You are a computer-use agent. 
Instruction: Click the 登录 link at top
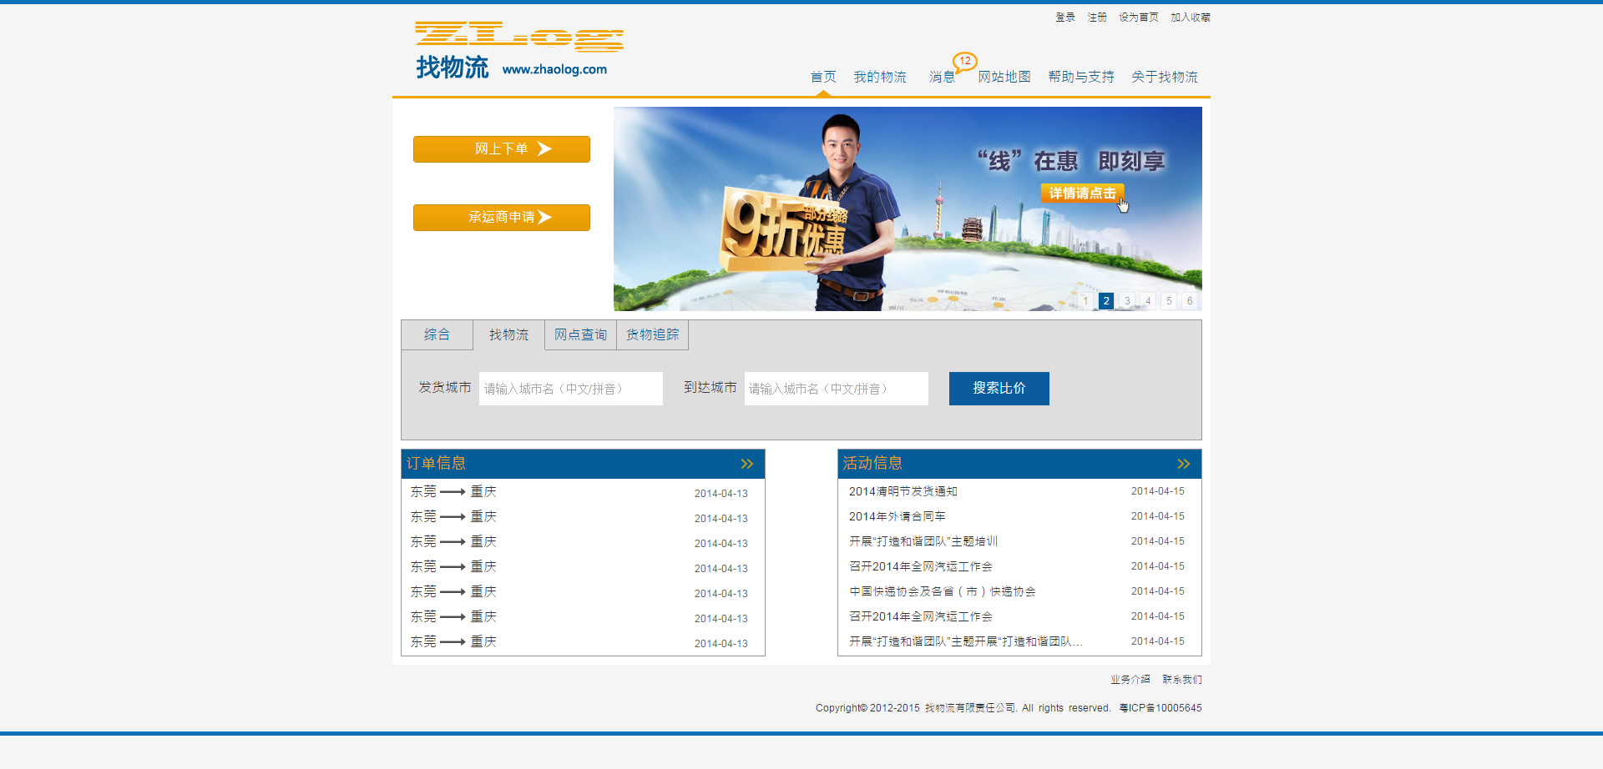click(x=1065, y=18)
